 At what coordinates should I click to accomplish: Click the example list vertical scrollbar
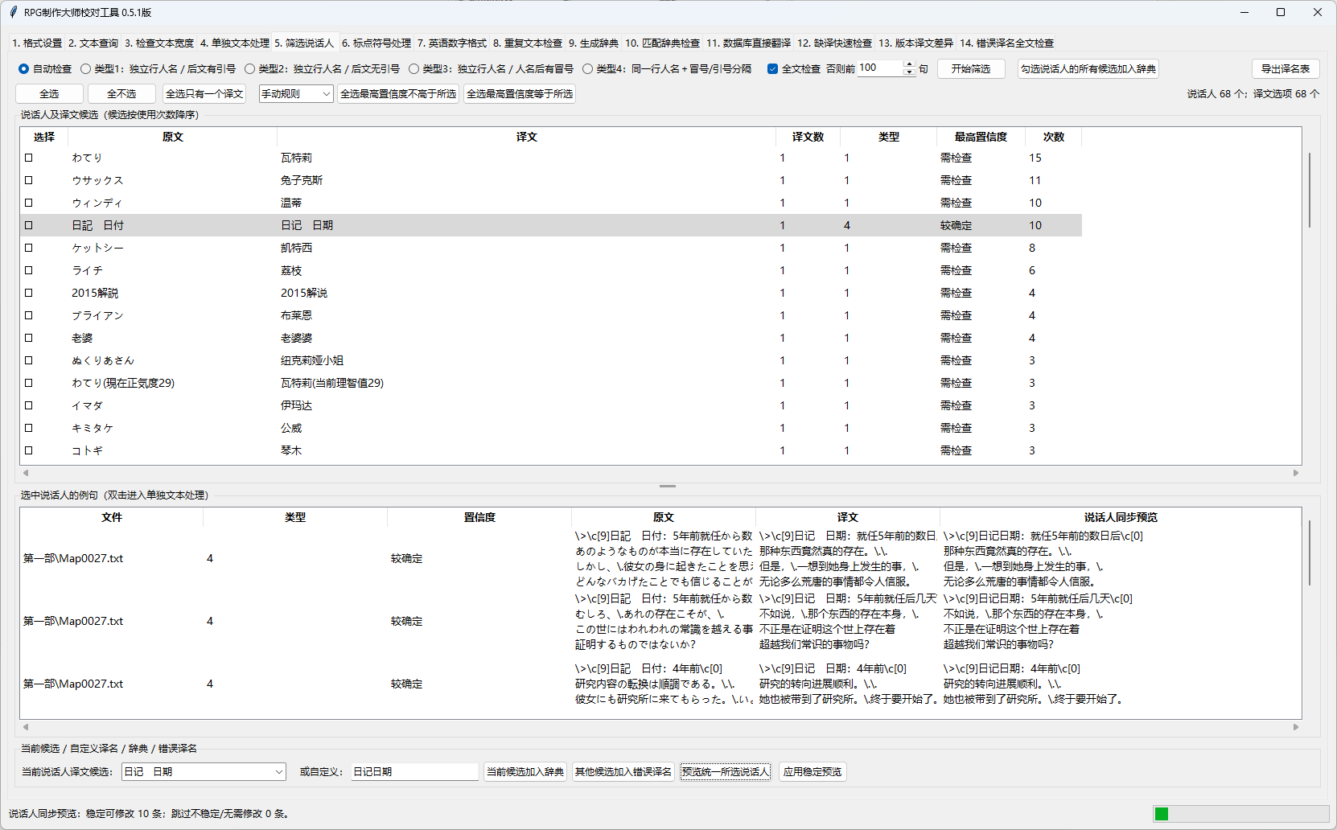click(1310, 553)
